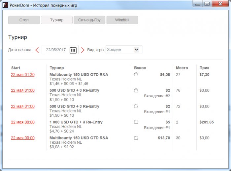The height and width of the screenshot is (171, 231).
Task: Click wallet icon beside $2 Вхождение #2
Action: click(x=136, y=90)
